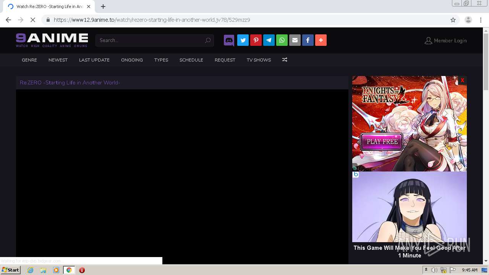Open the red Opera-style taskbar icon
The image size is (489, 275).
(82, 270)
